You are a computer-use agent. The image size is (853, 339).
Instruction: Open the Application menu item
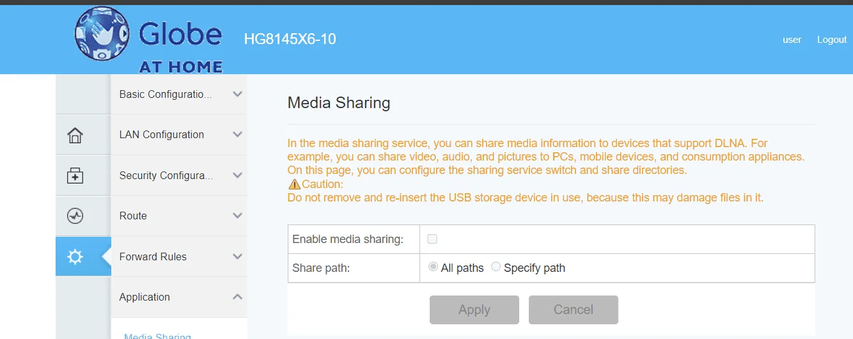tap(179, 297)
